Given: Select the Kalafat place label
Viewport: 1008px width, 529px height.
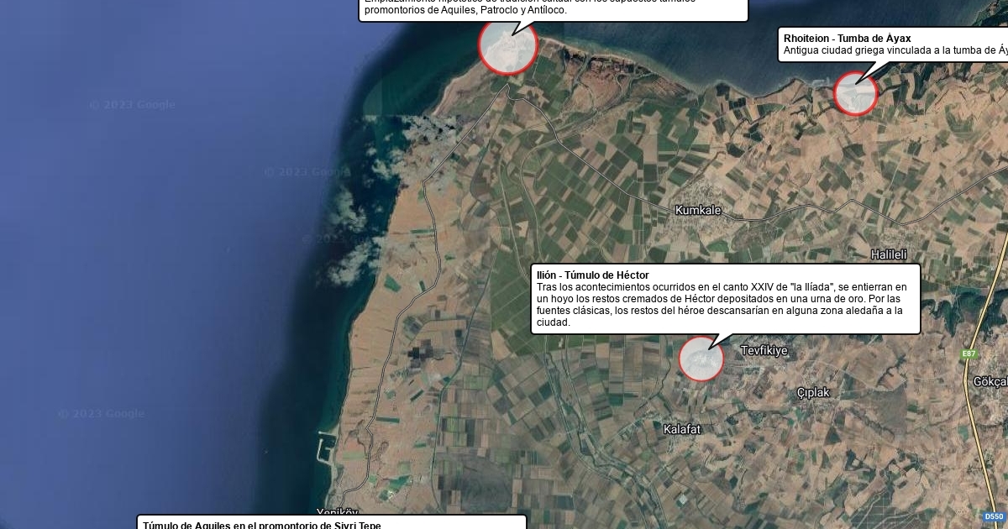Looking at the screenshot, I should pos(681,429).
